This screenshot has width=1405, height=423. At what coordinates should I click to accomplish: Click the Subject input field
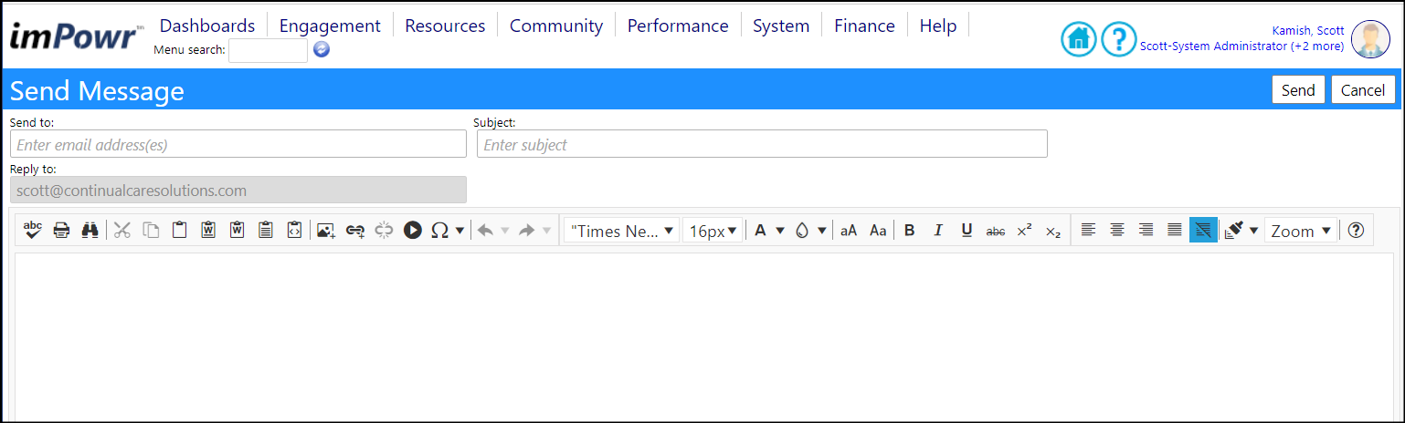(x=762, y=144)
